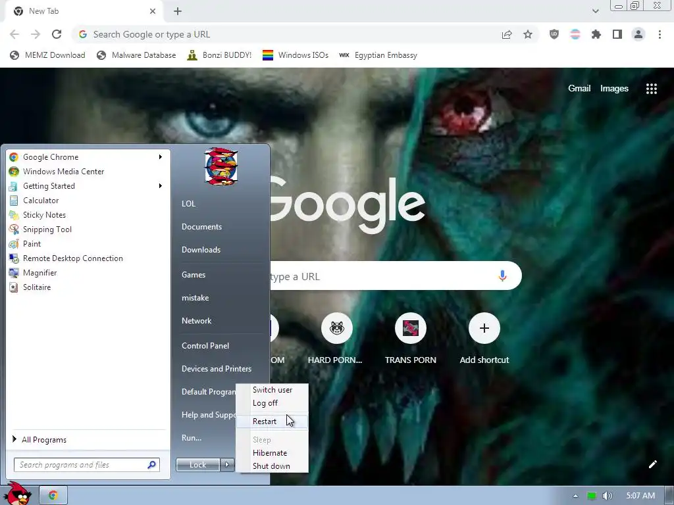This screenshot has width=674, height=505.
Task: Expand Getting Started submenu arrow
Action: point(161,186)
